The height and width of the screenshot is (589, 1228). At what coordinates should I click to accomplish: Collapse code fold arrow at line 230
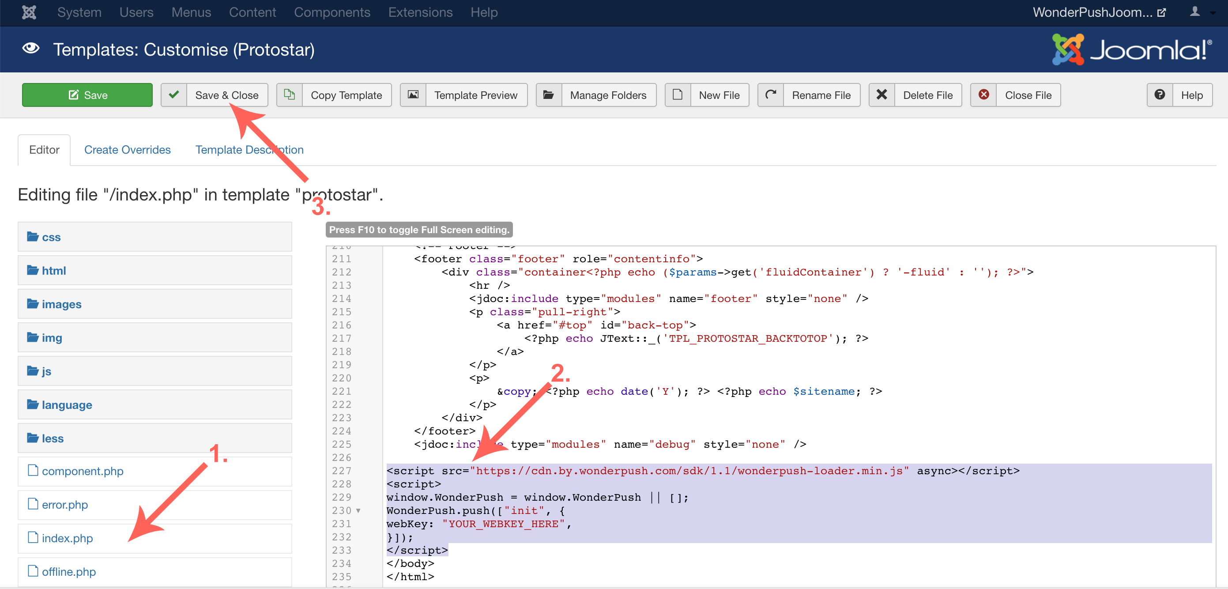[358, 511]
